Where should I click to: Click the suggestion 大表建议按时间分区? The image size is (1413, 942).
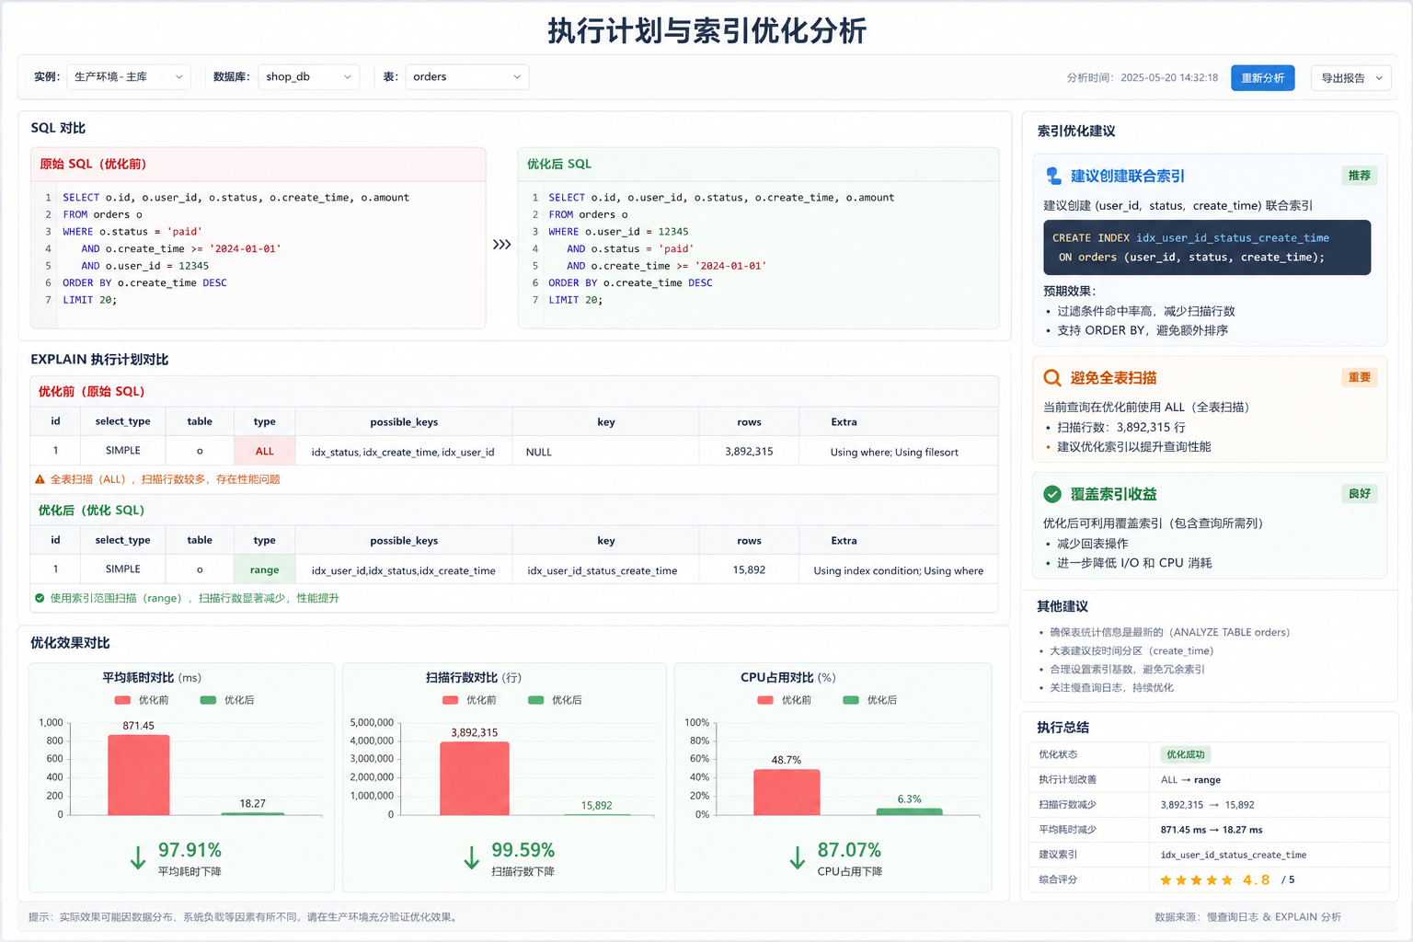[1132, 650]
